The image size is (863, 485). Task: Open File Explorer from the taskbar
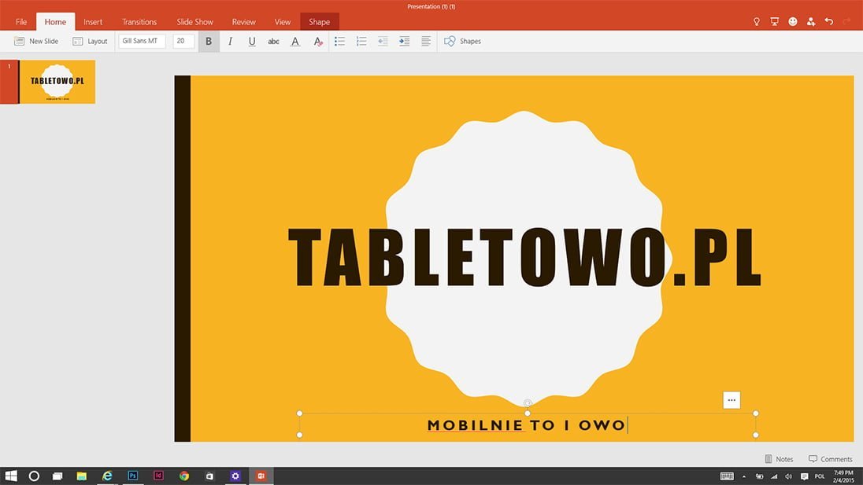[81, 476]
